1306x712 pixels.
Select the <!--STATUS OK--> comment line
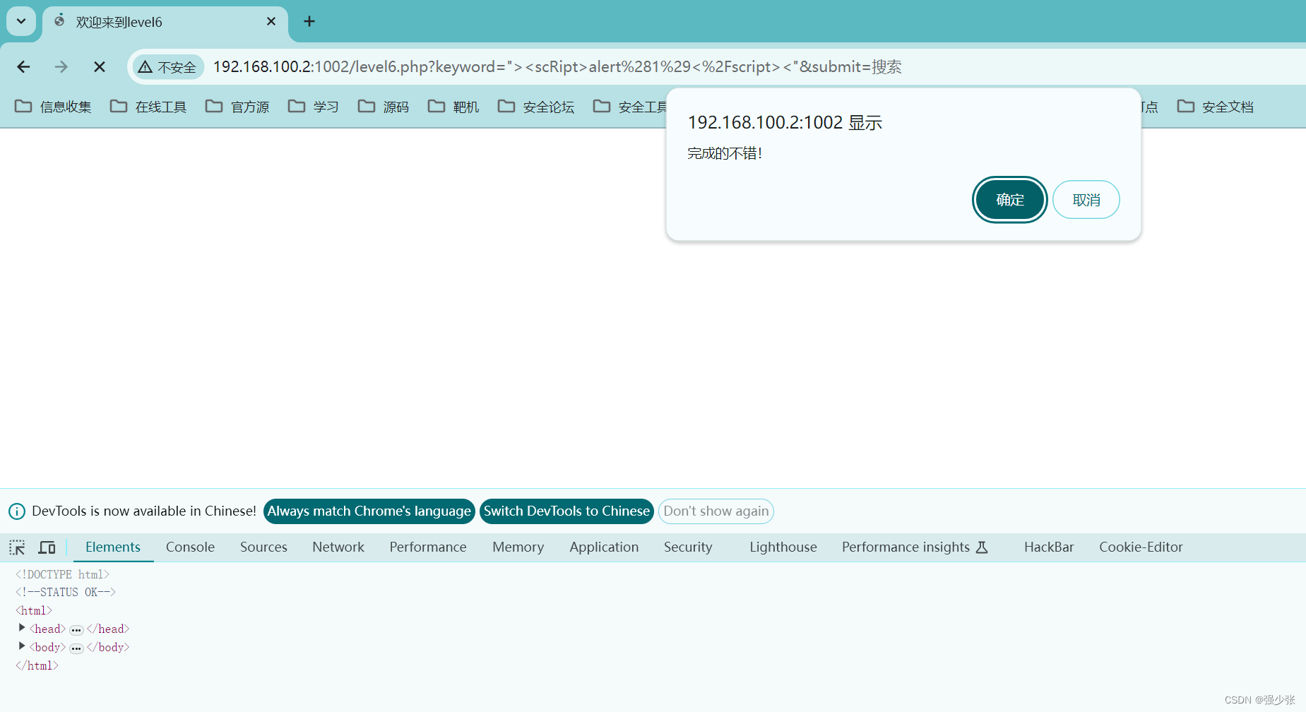click(x=65, y=592)
